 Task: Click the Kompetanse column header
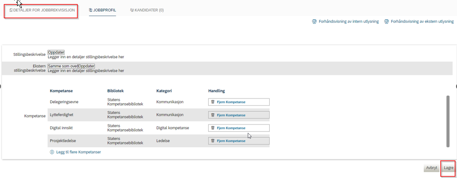tap(61, 91)
